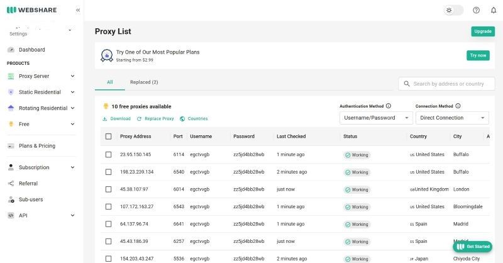The image size is (503, 263).
Task: Click the Plans & Pricing card icon
Action: coord(11,146)
